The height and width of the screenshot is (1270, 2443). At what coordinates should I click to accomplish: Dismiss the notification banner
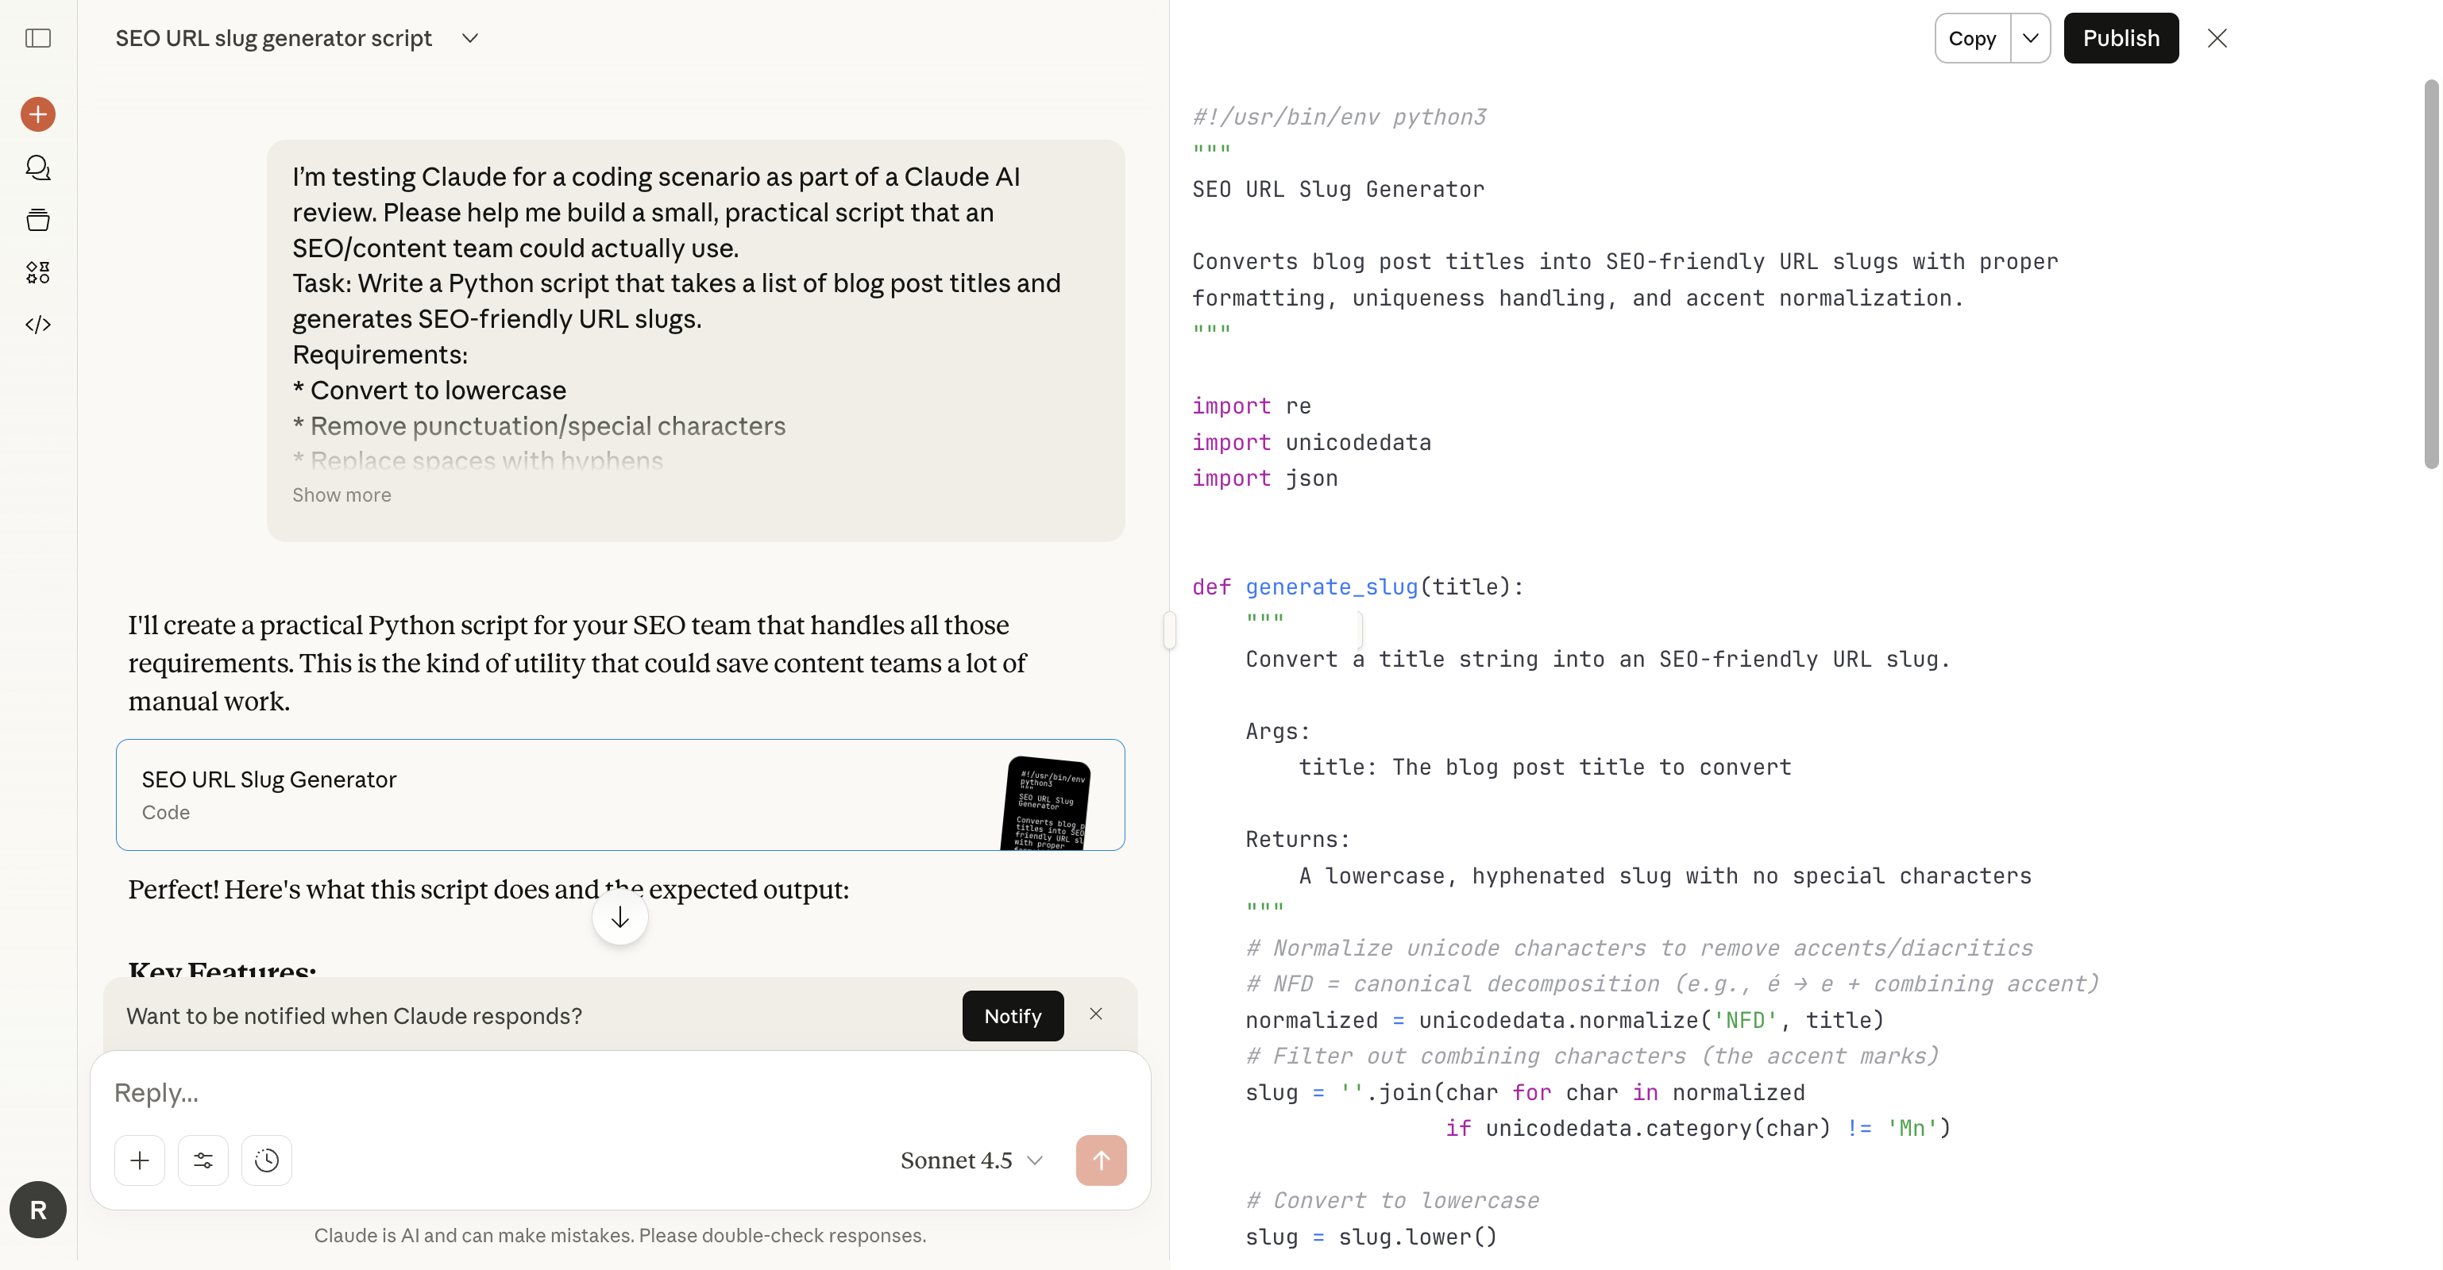[x=1095, y=1013]
